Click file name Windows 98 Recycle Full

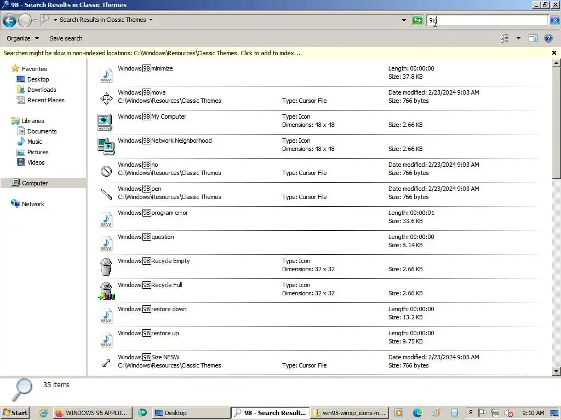coord(150,284)
